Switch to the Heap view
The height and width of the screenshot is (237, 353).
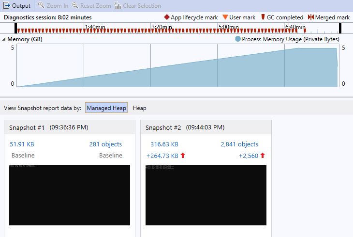140,108
